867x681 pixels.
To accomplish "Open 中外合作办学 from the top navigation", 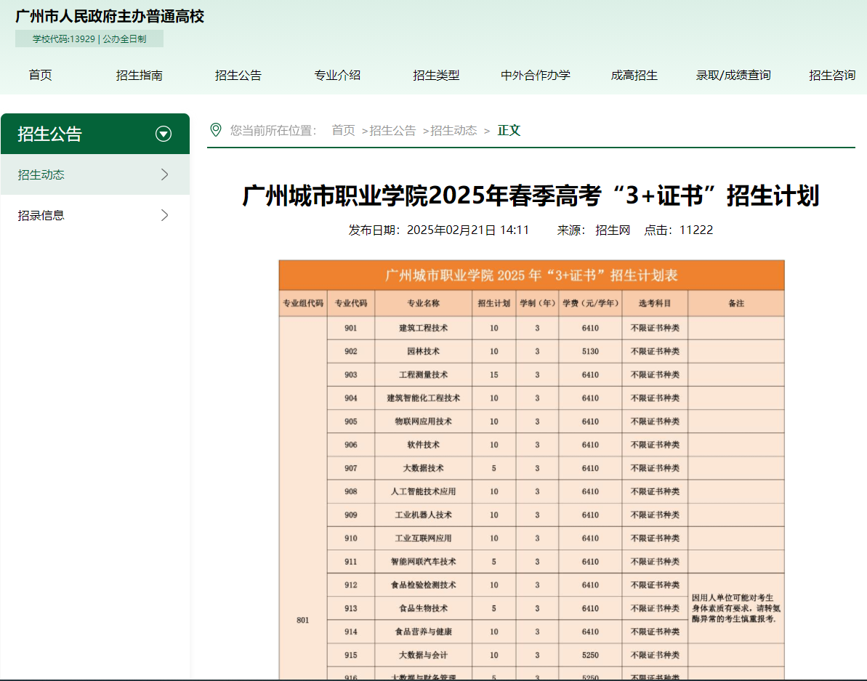I will 536,75.
